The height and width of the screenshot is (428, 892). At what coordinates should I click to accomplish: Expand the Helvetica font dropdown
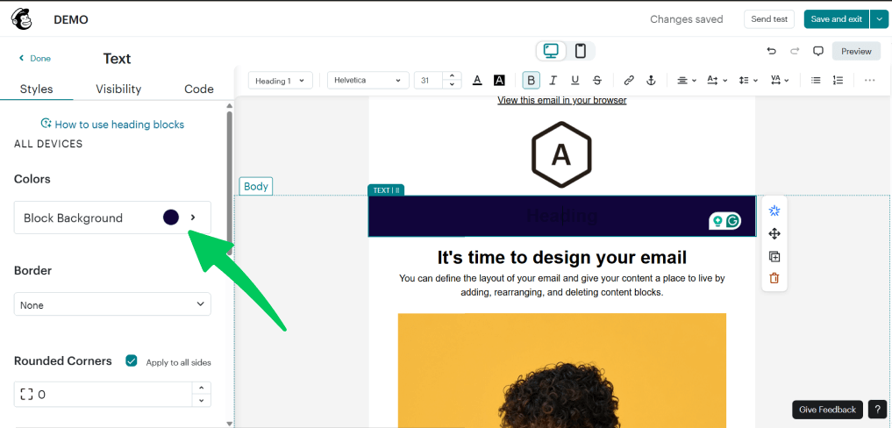(x=368, y=81)
